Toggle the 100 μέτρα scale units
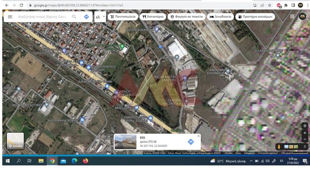 (294, 153)
